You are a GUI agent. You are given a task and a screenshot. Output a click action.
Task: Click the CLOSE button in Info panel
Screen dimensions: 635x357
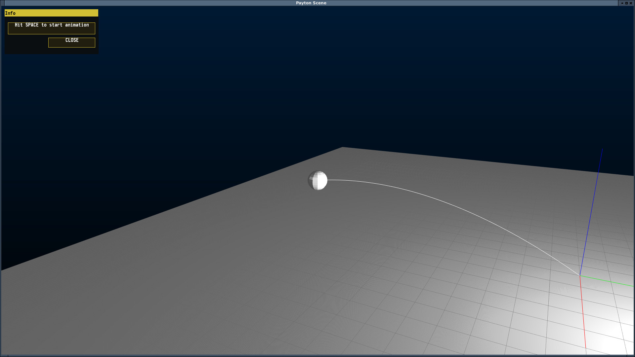(72, 42)
